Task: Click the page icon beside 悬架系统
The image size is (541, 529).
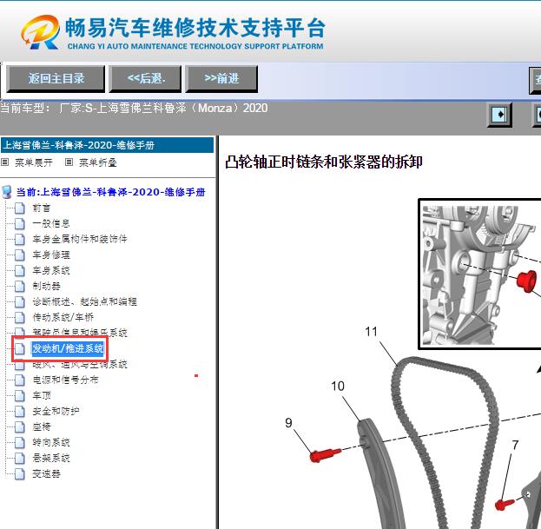Action: pos(20,458)
